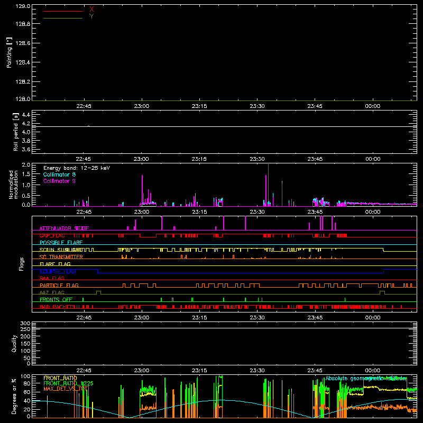423x423 pixels.
Task: Click the SC_IN_SUNLIGHT flag label
Action: pyautogui.click(x=62, y=250)
